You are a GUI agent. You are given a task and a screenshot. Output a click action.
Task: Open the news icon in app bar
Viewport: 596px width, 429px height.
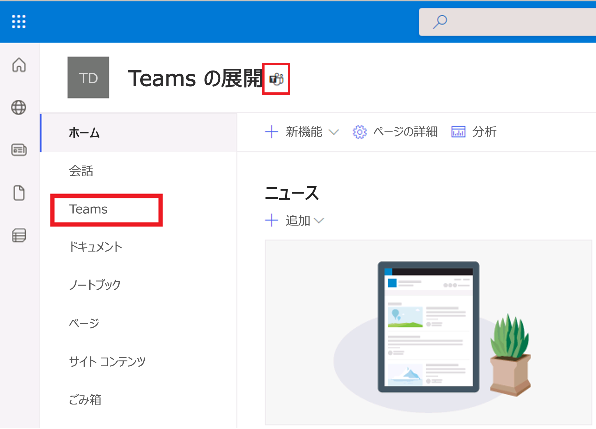(19, 150)
